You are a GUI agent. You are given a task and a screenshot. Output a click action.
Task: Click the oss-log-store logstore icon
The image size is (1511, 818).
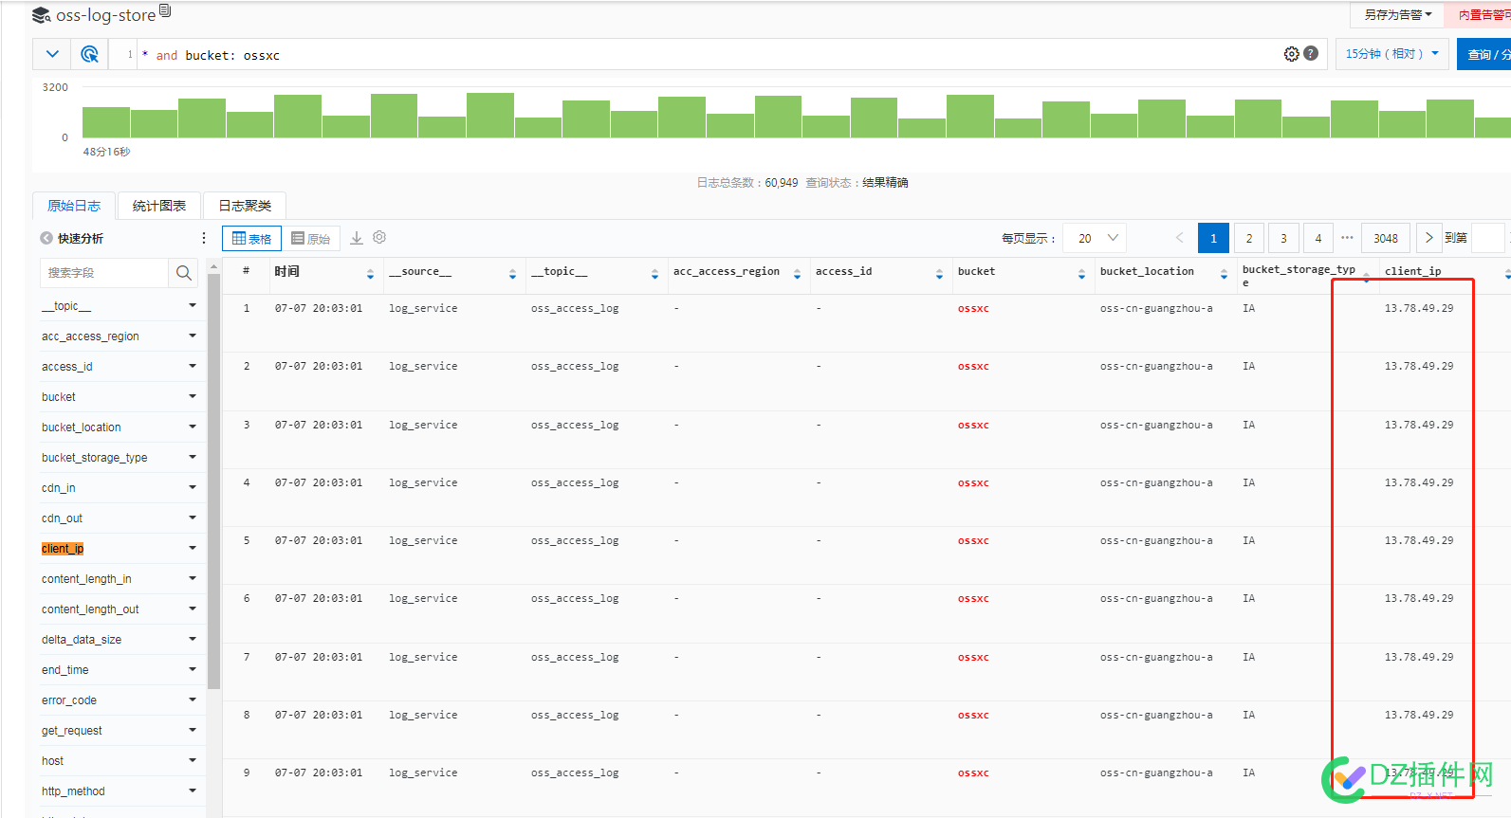[x=42, y=15]
